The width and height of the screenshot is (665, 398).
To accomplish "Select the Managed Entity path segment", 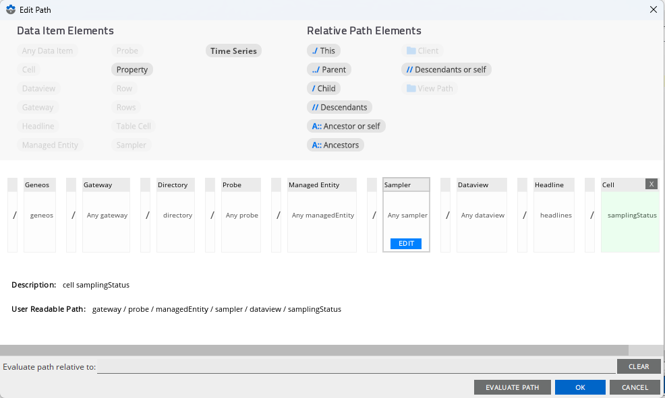I will point(322,215).
